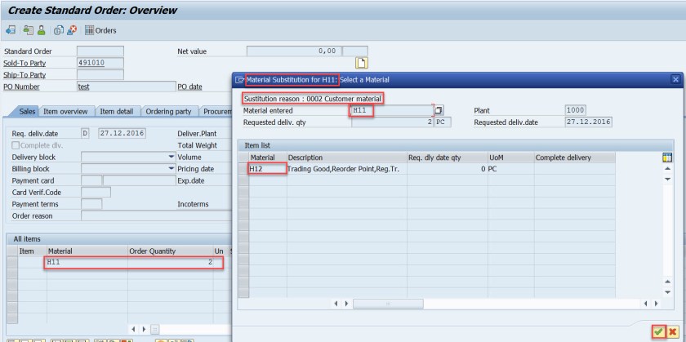The image size is (686, 342).
Task: Expand the Delivery block dropdown
Action: (x=171, y=157)
